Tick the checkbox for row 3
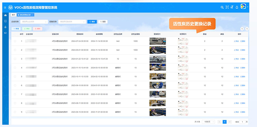257x127 pixels. [15, 59]
